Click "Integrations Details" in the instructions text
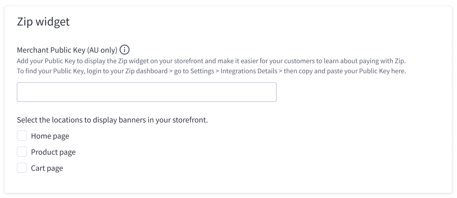The image size is (457, 198). coord(249,71)
